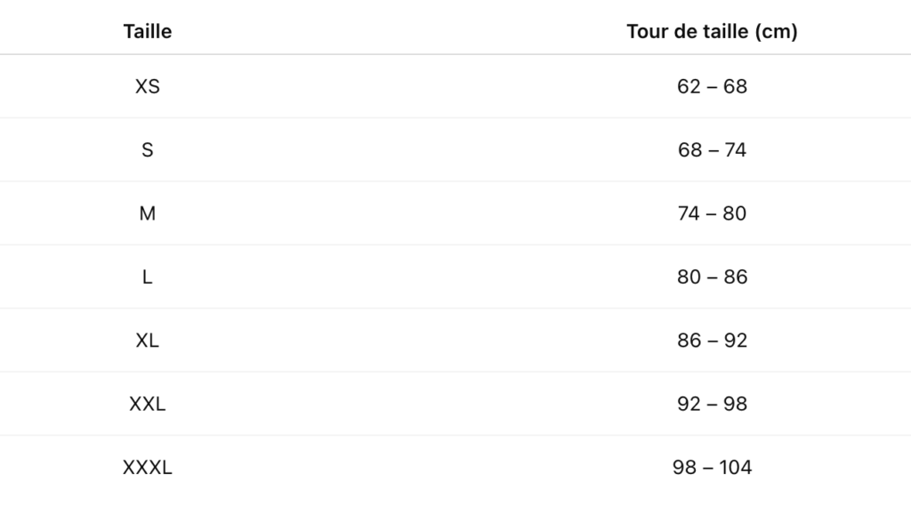Select the XS size cell
The width and height of the screenshot is (911, 529).
coord(148,87)
